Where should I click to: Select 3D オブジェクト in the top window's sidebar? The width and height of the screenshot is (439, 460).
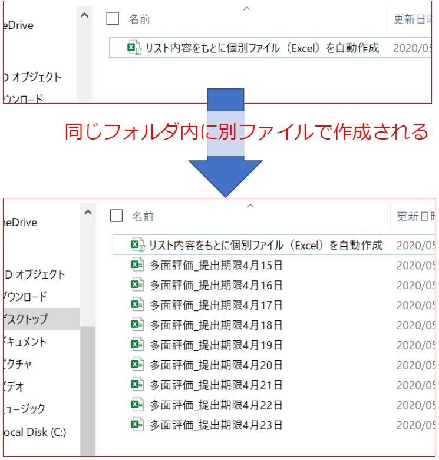32,77
